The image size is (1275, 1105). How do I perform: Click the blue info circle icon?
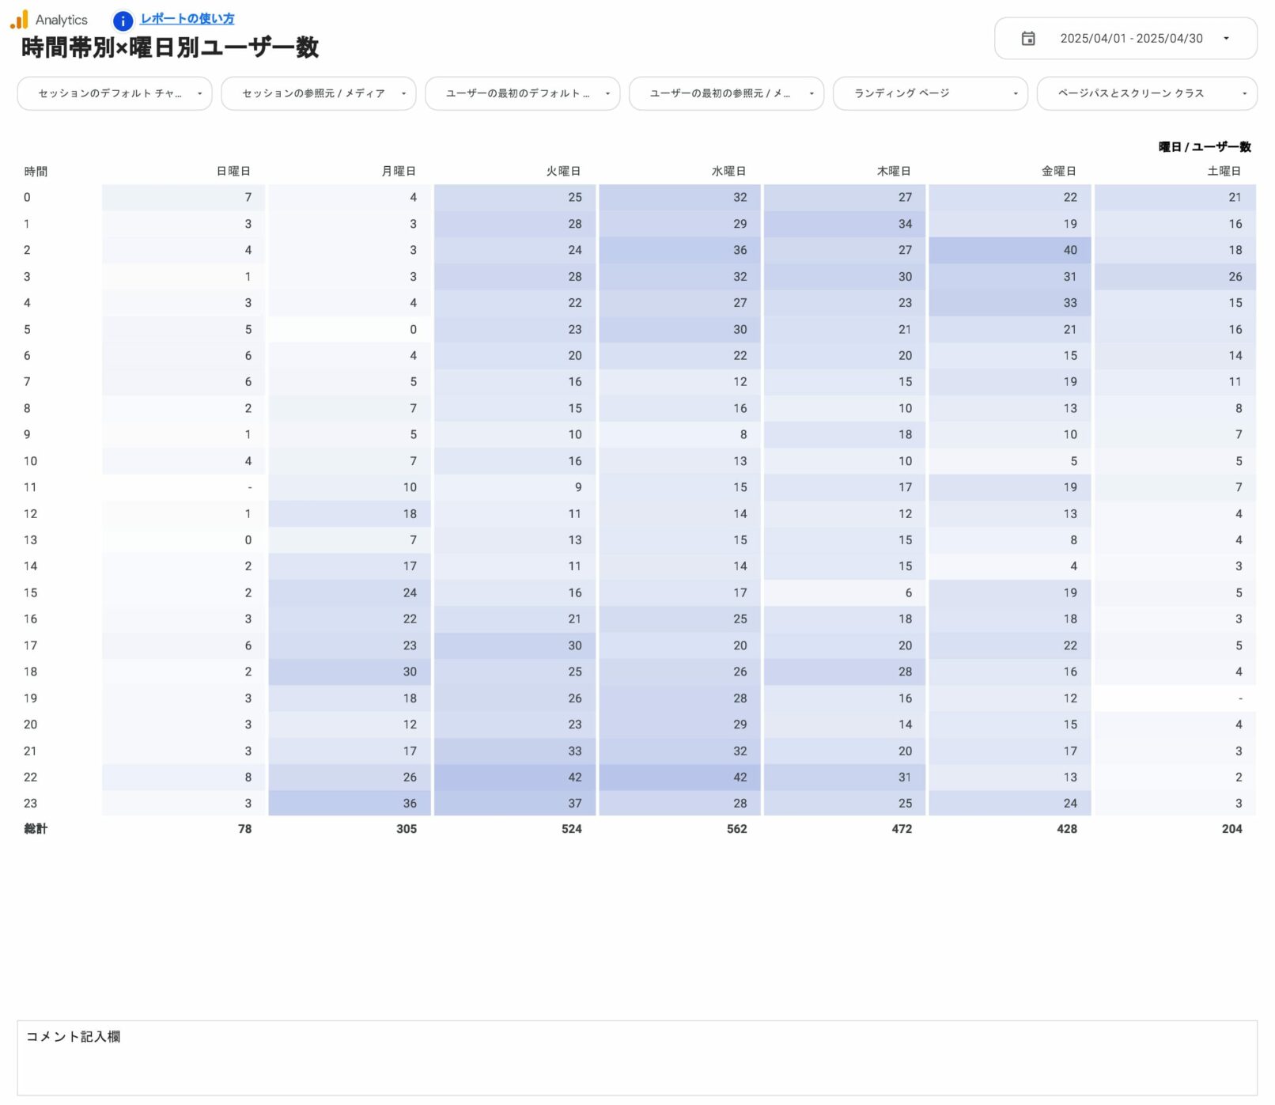(x=123, y=21)
